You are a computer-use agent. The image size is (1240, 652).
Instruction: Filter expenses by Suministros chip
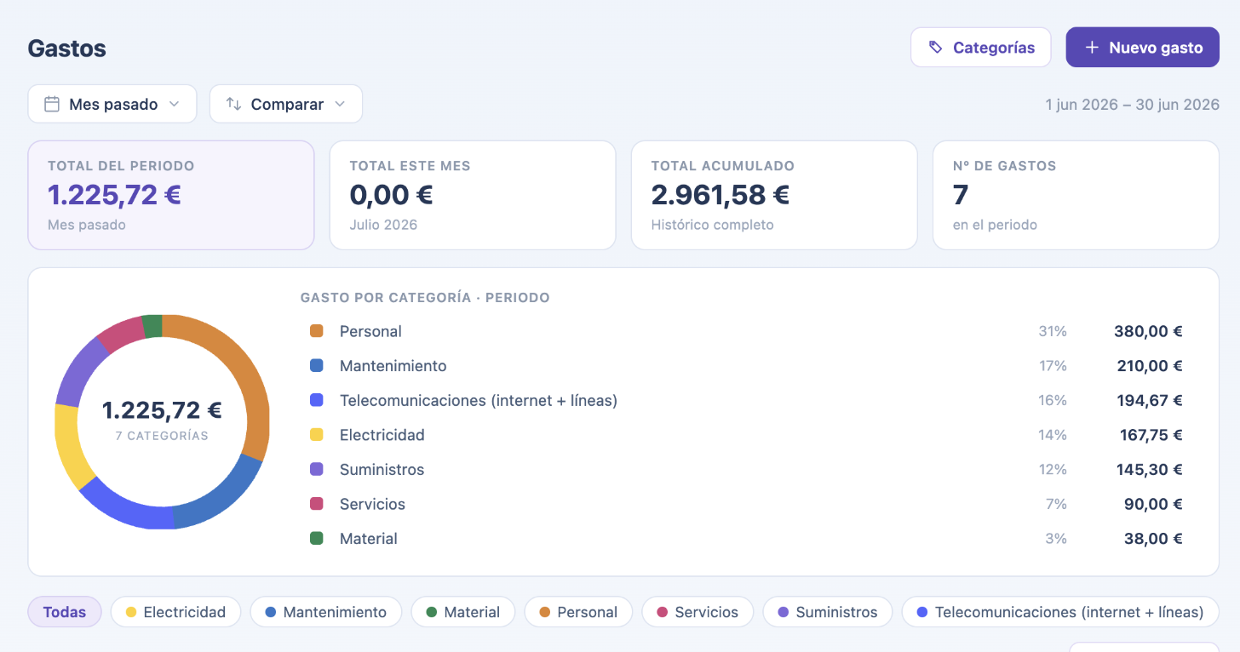[x=828, y=612]
